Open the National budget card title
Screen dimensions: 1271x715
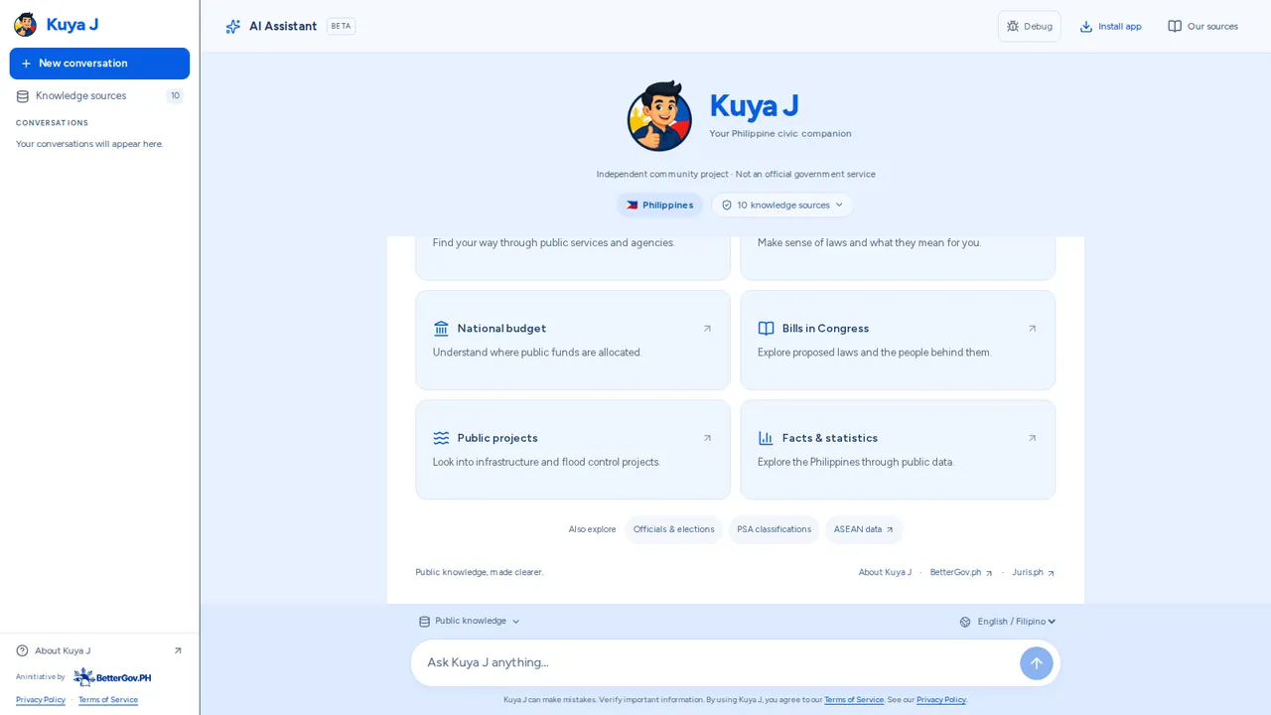pos(501,329)
